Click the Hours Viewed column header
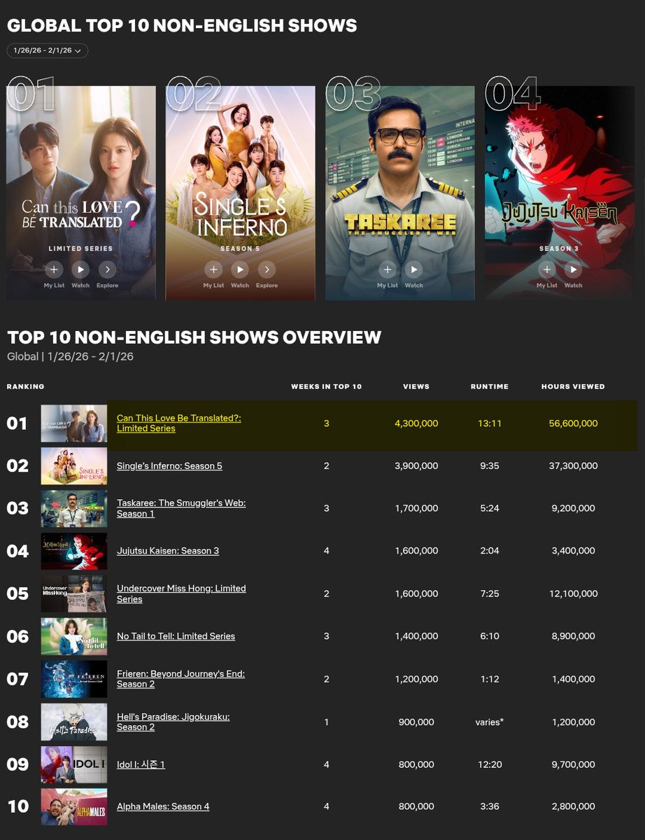The image size is (645, 840). tap(573, 386)
